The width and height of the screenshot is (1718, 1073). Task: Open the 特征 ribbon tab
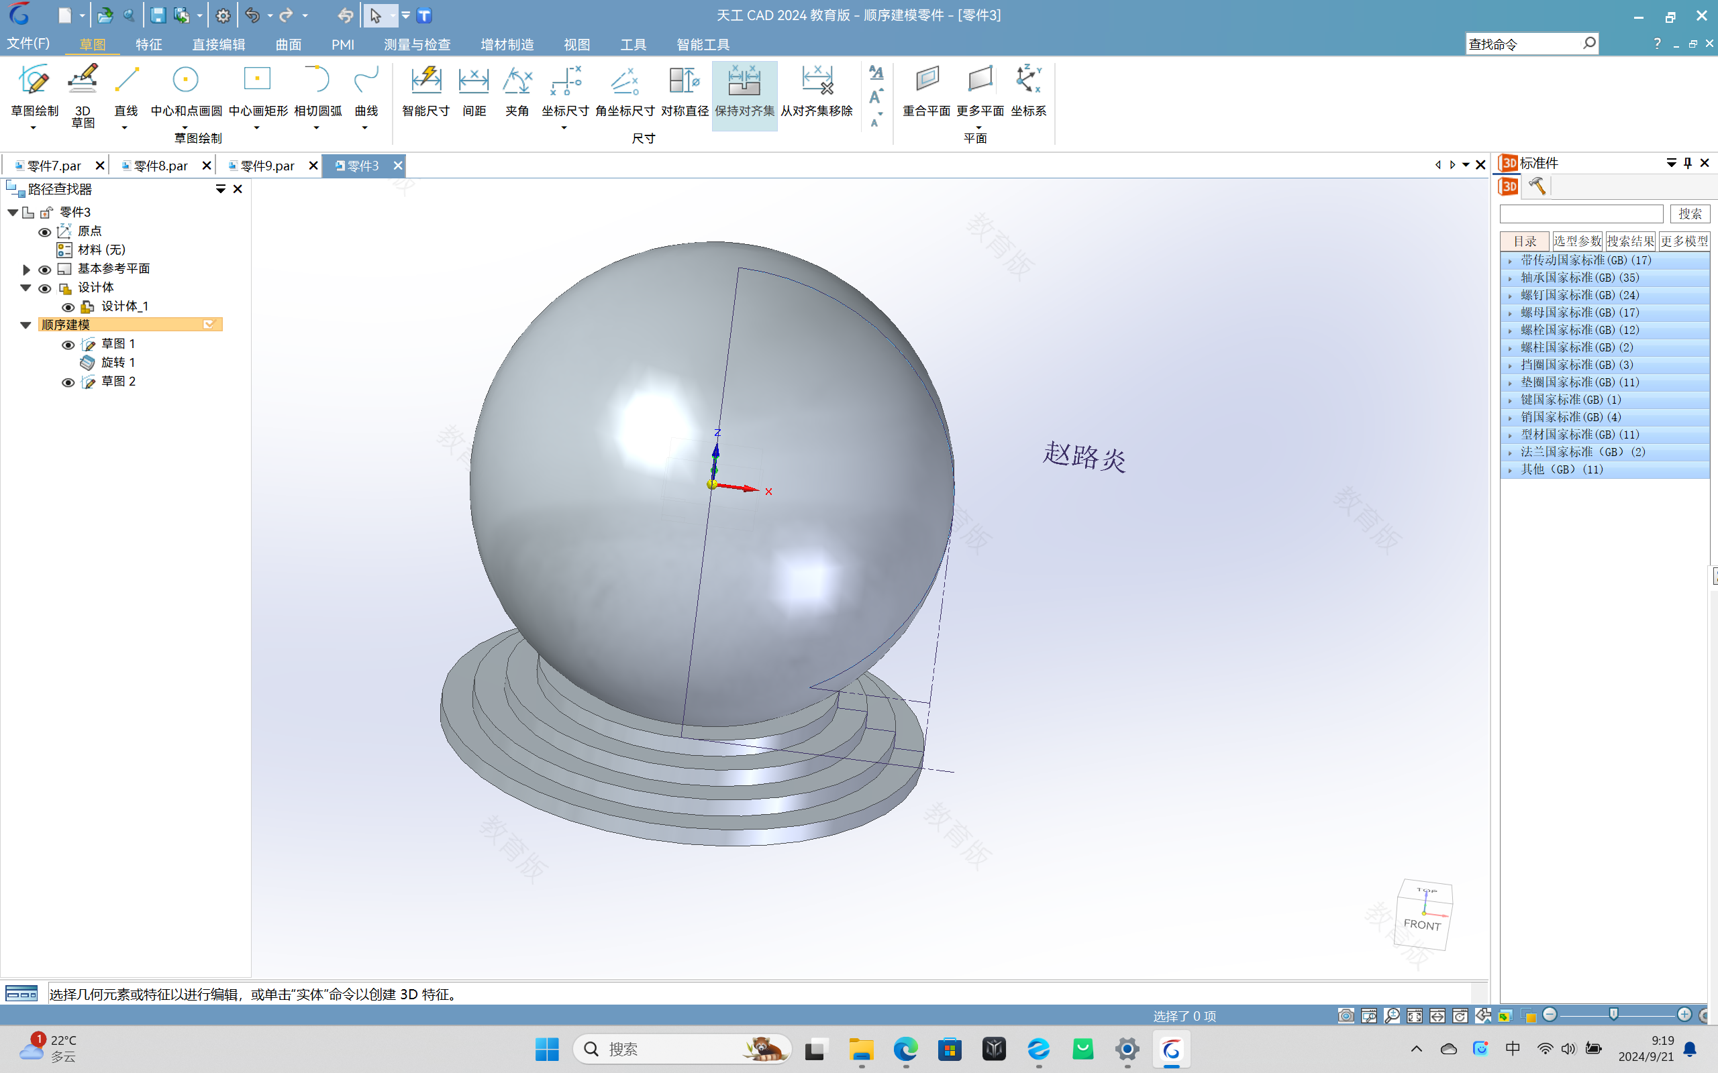pos(148,44)
